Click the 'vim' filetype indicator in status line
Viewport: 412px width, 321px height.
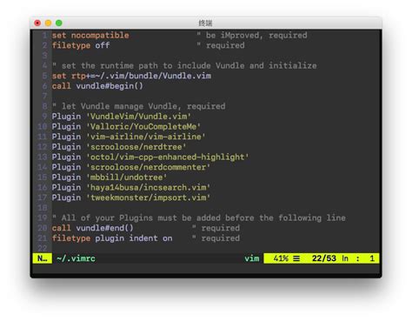252,258
